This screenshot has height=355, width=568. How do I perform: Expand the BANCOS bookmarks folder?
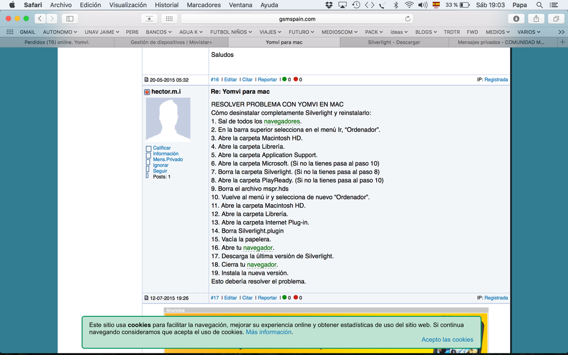160,32
